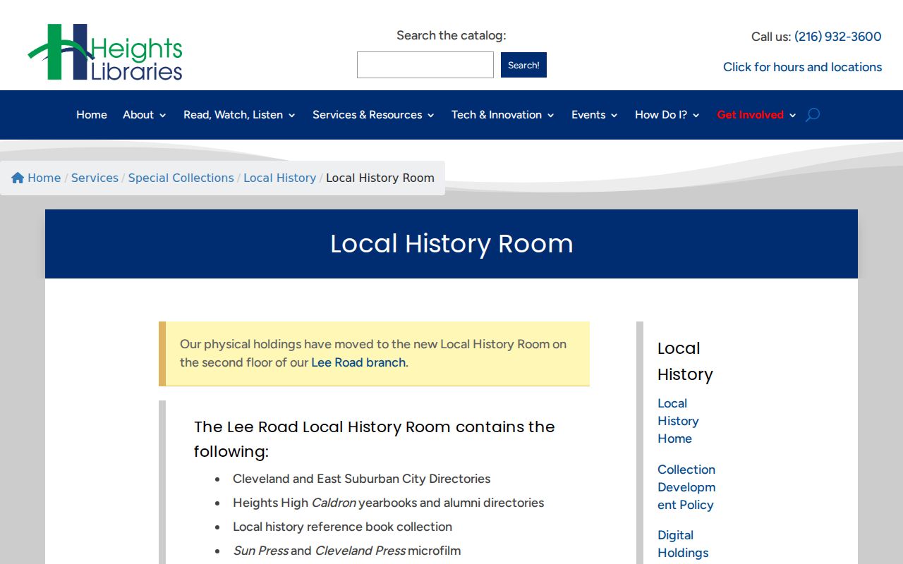Click the Heights Libraries logo
Screen dimensions: 903x564
pos(105,51)
